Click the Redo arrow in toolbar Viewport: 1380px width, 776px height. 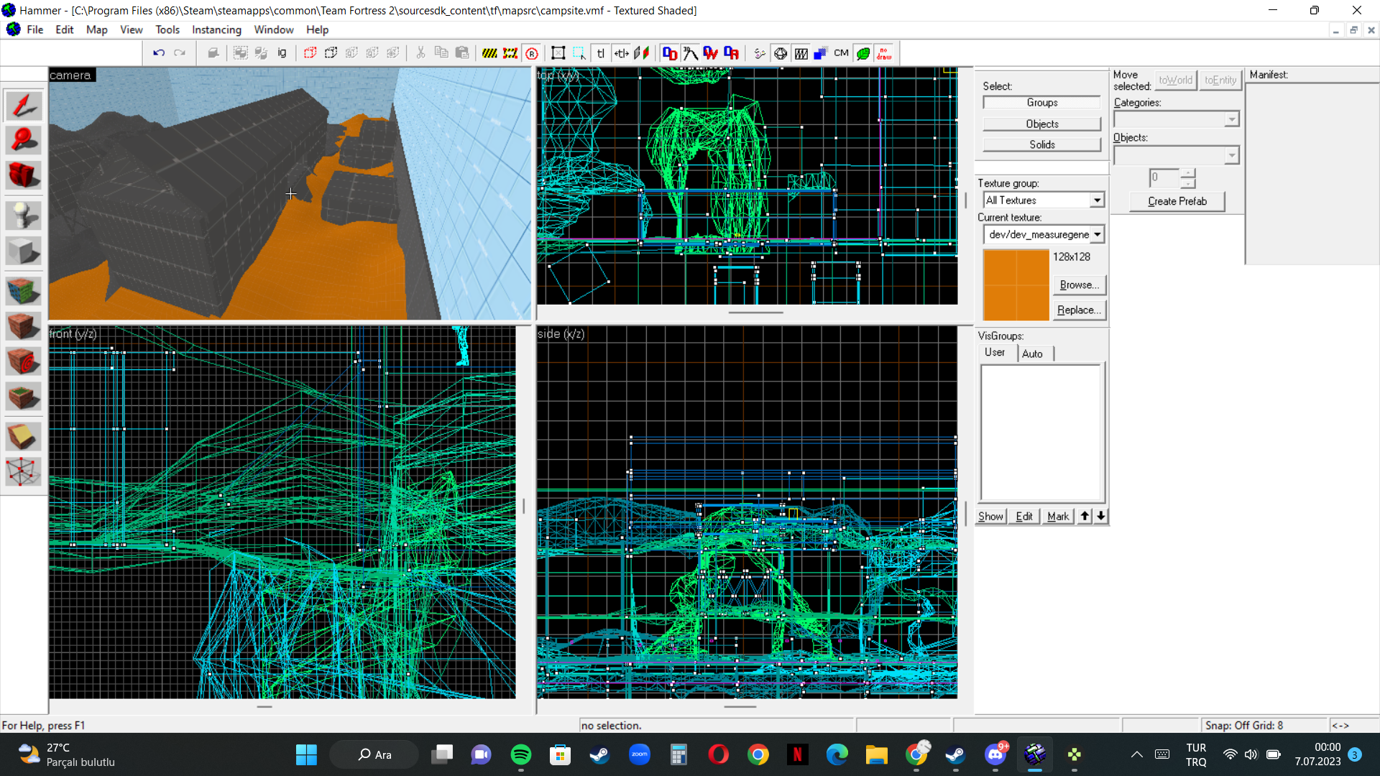[x=180, y=53]
